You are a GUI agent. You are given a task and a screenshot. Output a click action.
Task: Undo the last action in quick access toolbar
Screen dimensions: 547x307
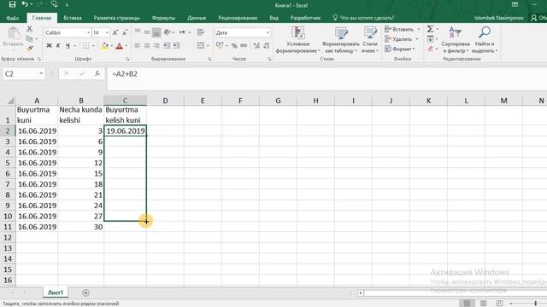click(x=25, y=4)
